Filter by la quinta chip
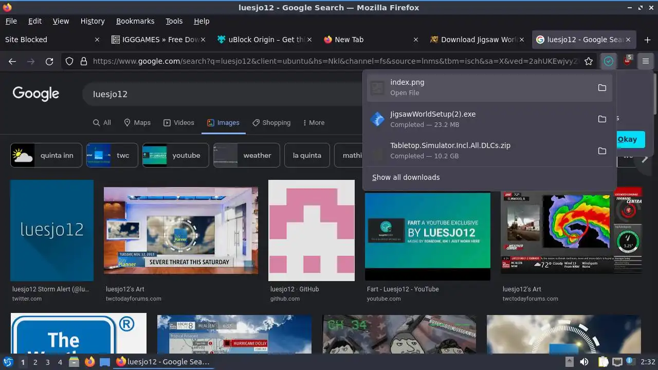The width and height of the screenshot is (658, 370). (307, 155)
